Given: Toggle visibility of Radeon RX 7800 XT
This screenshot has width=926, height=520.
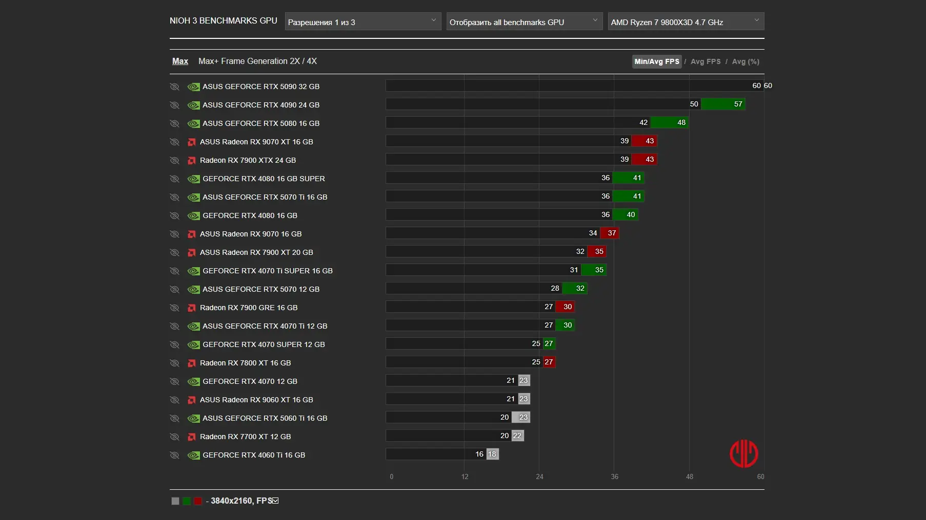Looking at the screenshot, I should coord(175,363).
